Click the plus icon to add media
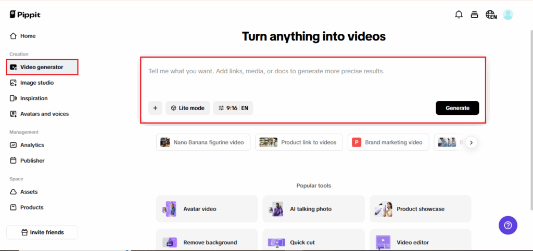Viewport: 533px width, 251px height. tap(155, 108)
